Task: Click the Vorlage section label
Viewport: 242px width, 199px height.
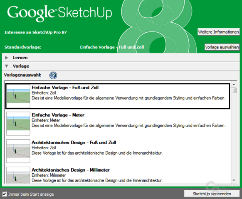Action: point(21,66)
